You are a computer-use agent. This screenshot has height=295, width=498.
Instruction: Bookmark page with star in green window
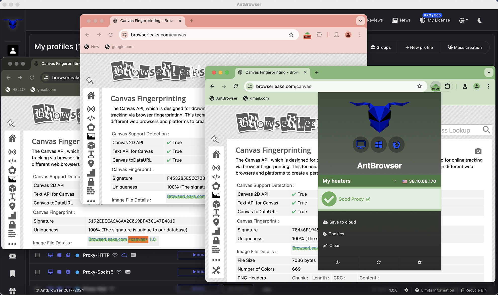(x=420, y=86)
